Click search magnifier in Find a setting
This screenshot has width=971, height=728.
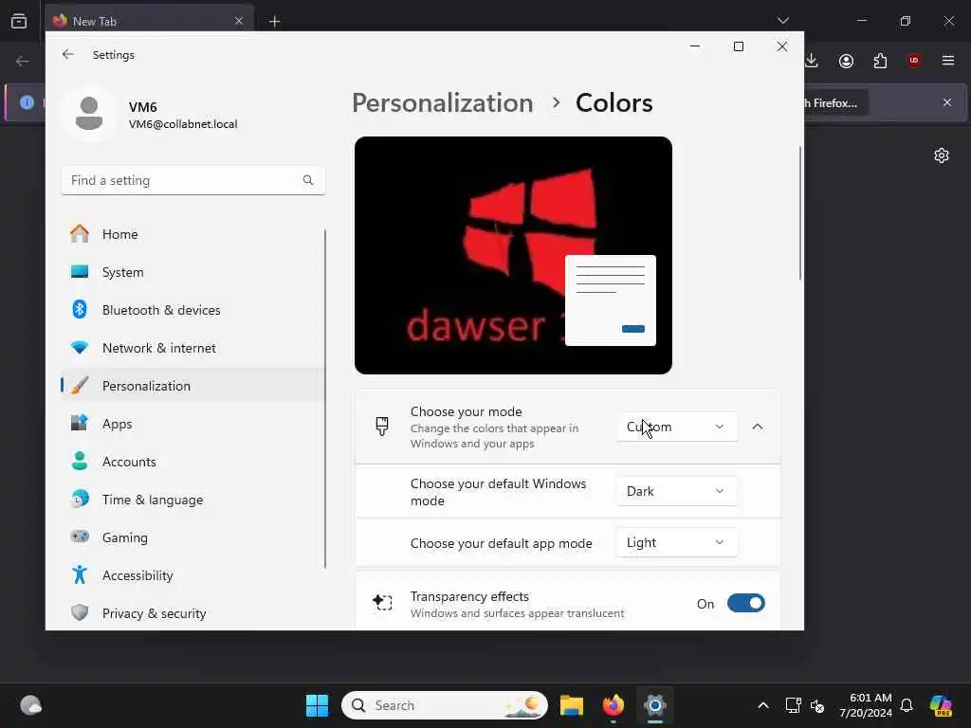tap(308, 180)
